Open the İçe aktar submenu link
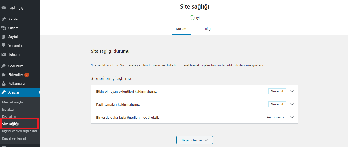The image size is (348, 147). click(x=8, y=109)
